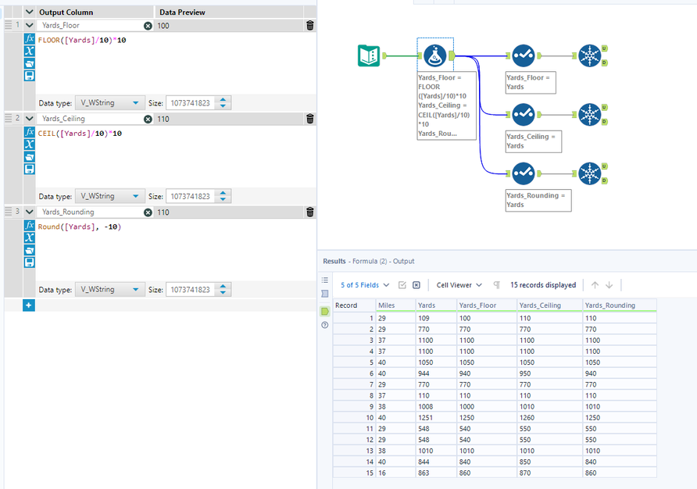Open functions list (fx) for Yards_Floor expression

coord(30,39)
